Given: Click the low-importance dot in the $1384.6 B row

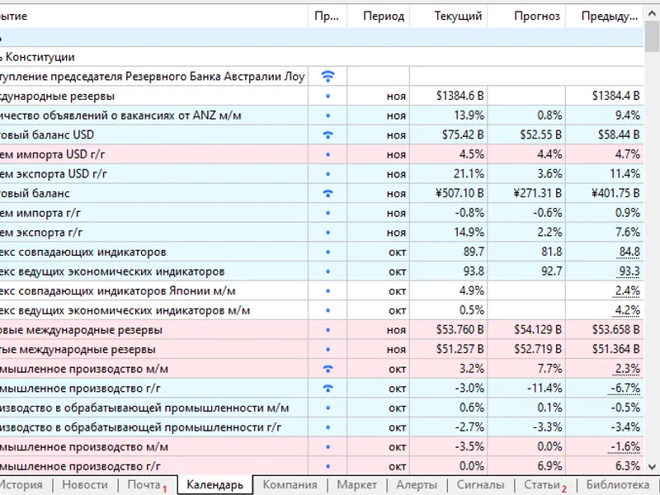Looking at the screenshot, I should pyautogui.click(x=328, y=96).
